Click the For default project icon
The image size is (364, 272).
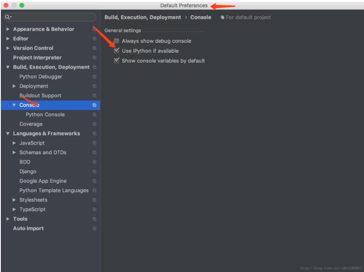(222, 18)
